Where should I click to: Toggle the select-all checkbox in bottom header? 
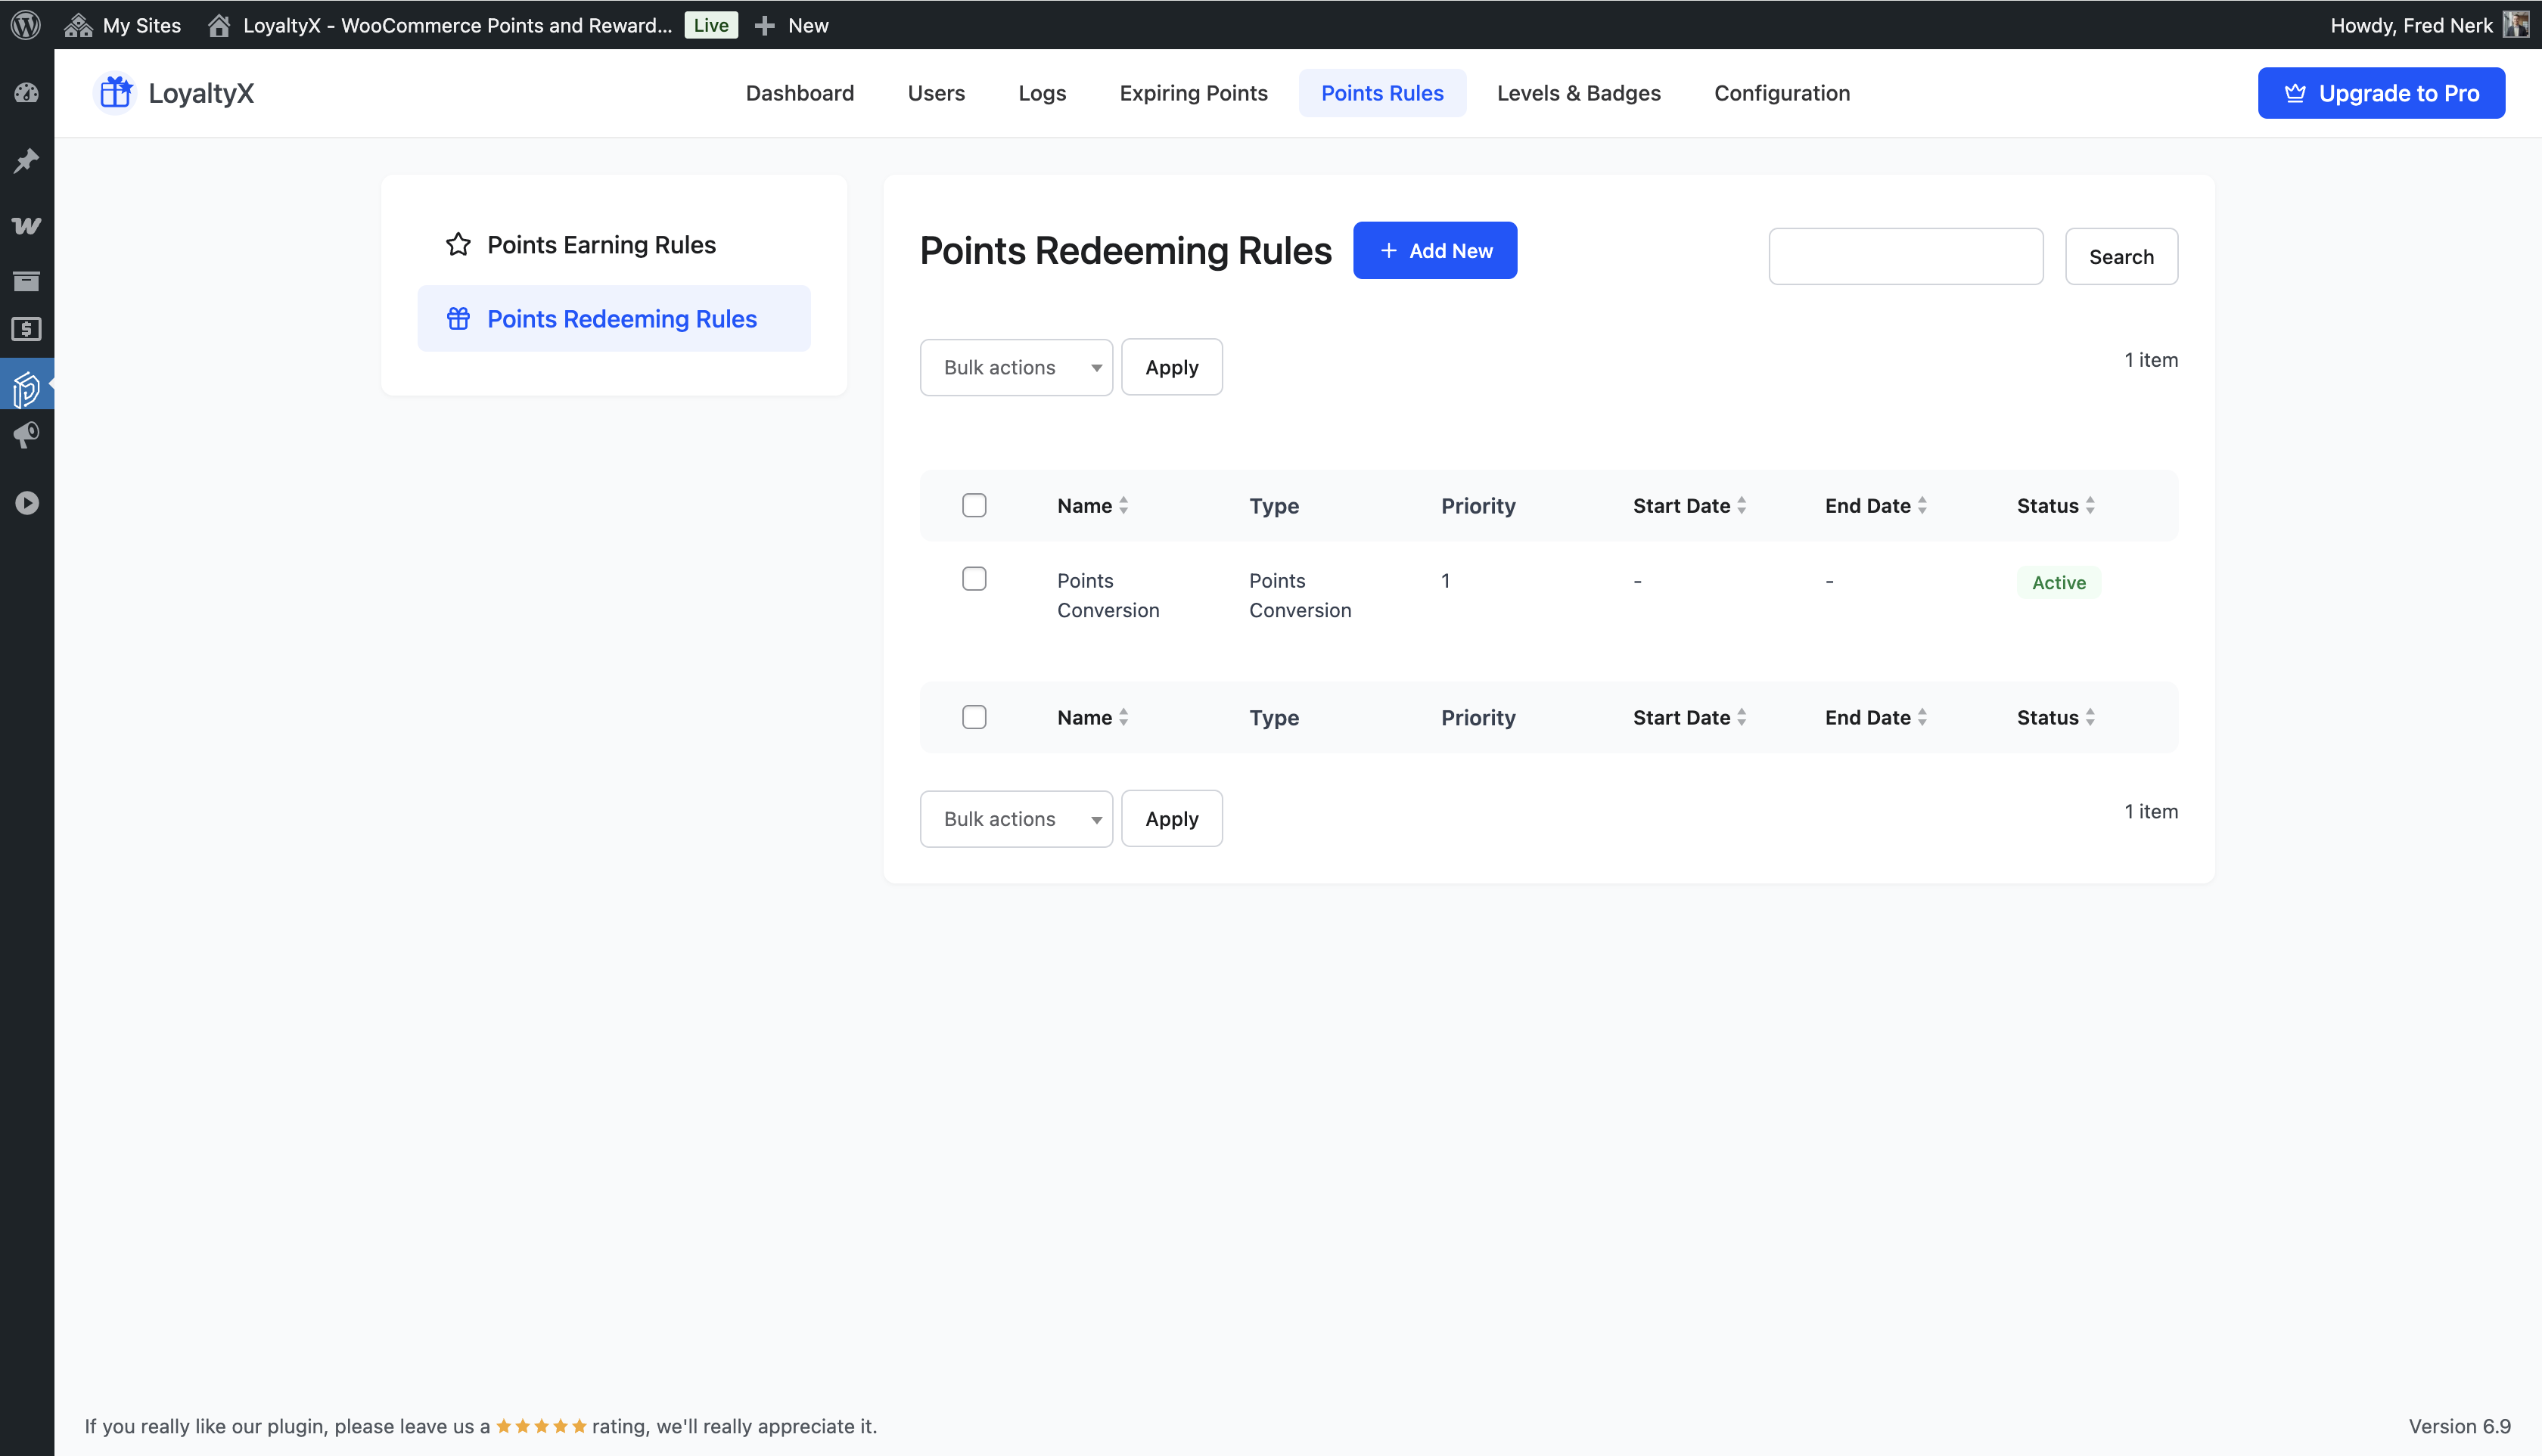pyautogui.click(x=974, y=717)
